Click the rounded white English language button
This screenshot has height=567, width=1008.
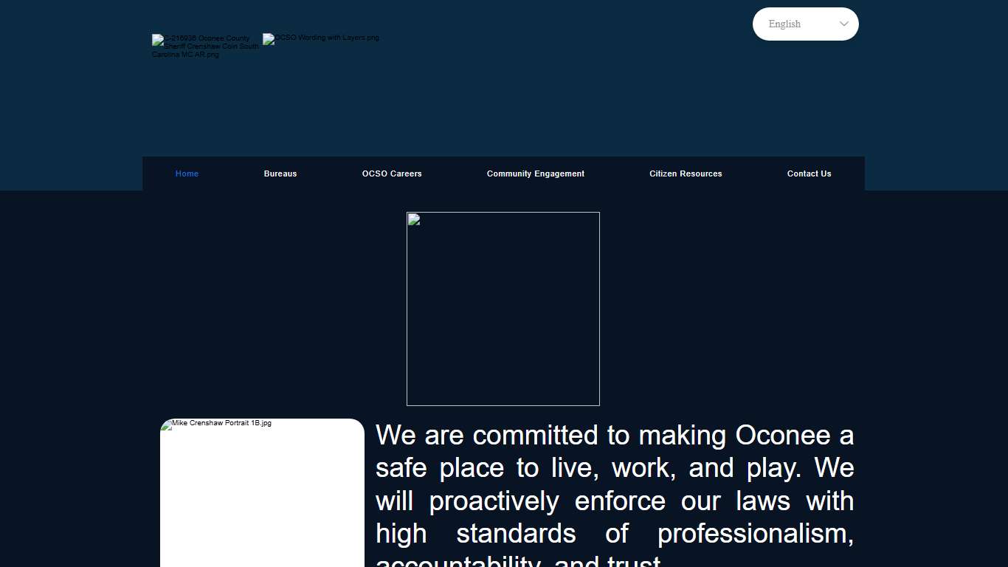[x=805, y=24]
